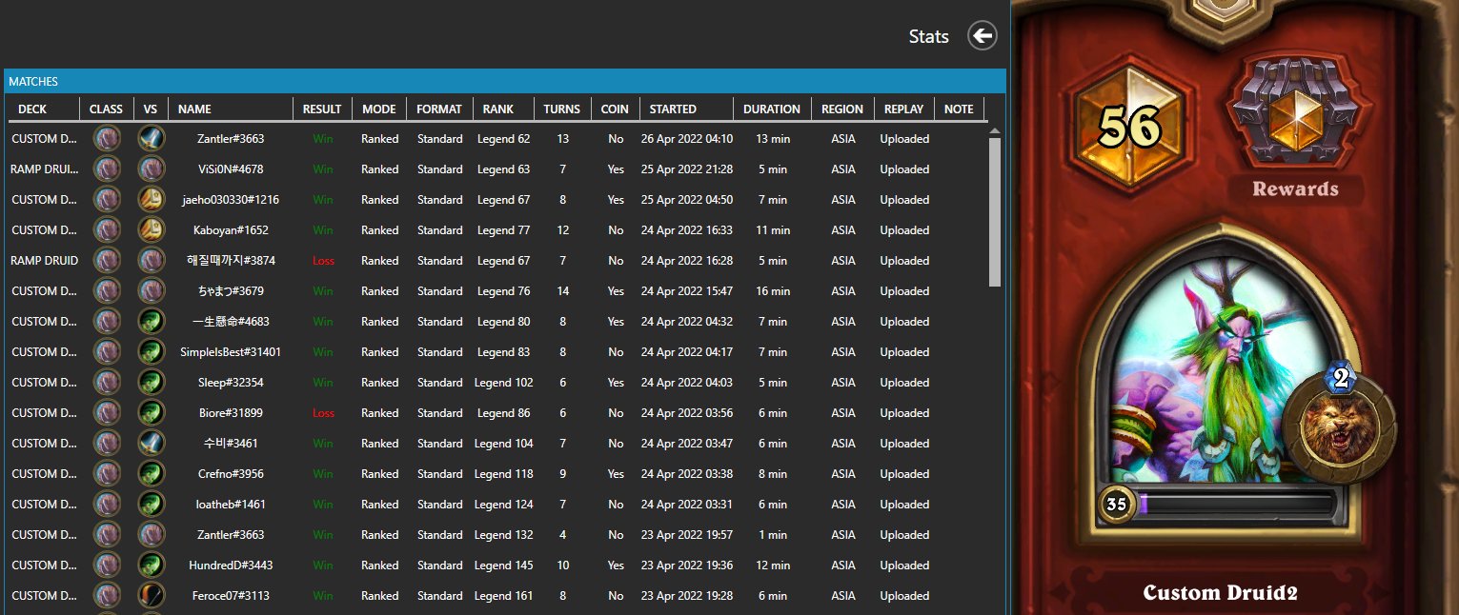This screenshot has width=1459, height=615.
Task: Sort matches by the RESULT column header
Action: click(322, 109)
